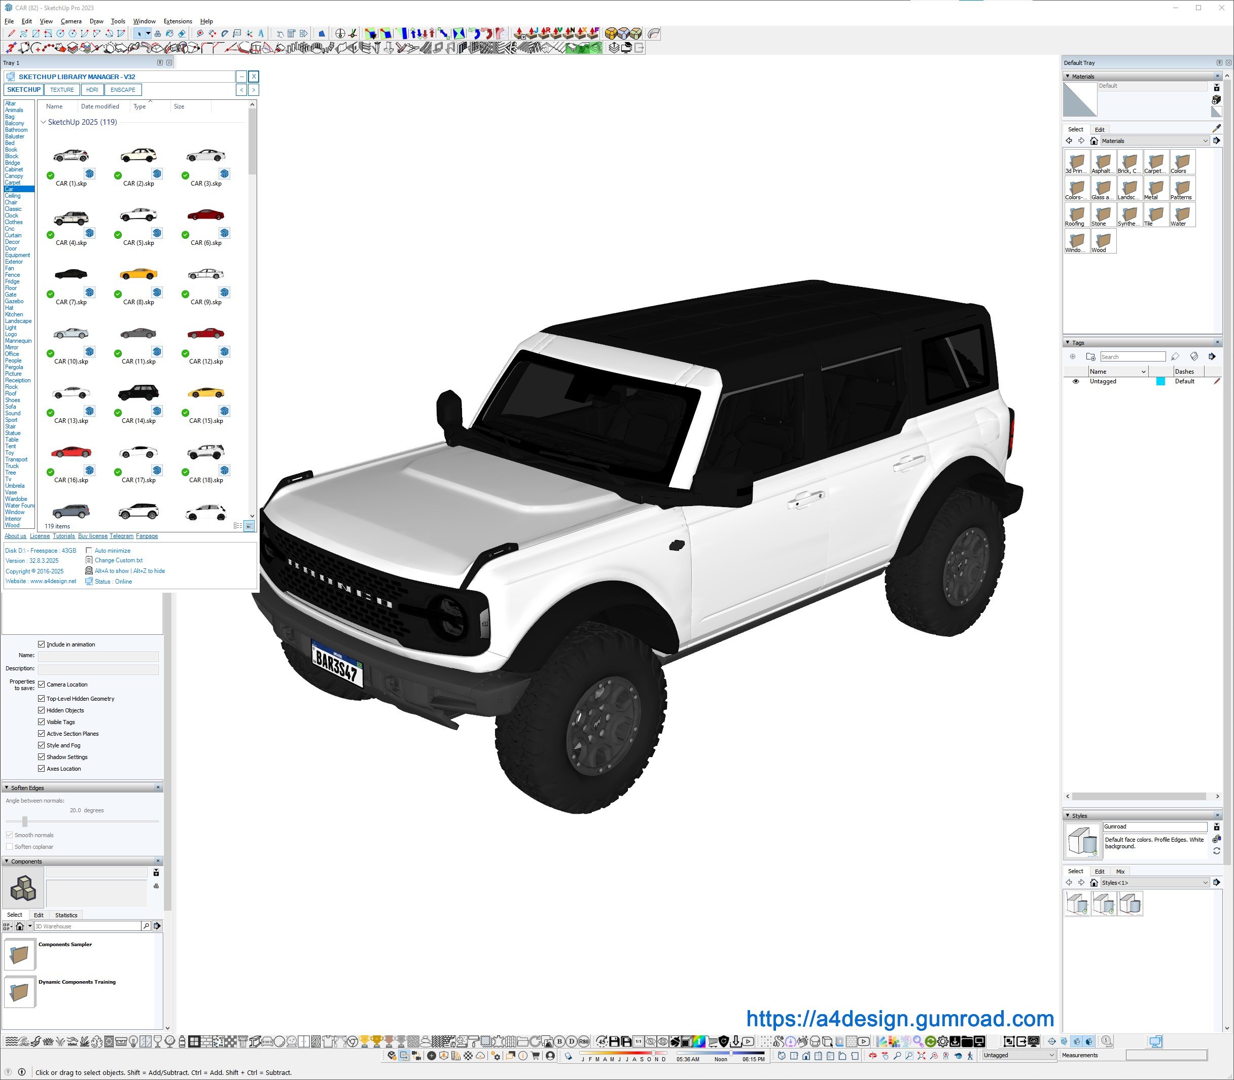Open the Styles<1> collection dropdown
The height and width of the screenshot is (1080, 1234).
[x=1205, y=882]
